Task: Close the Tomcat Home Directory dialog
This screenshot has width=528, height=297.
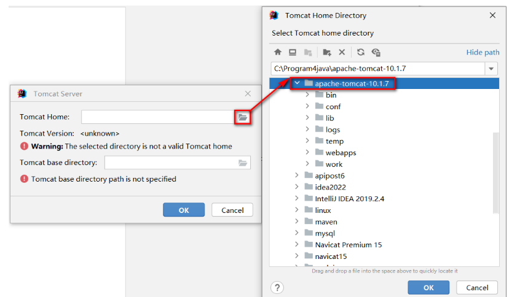Action: click(x=492, y=15)
